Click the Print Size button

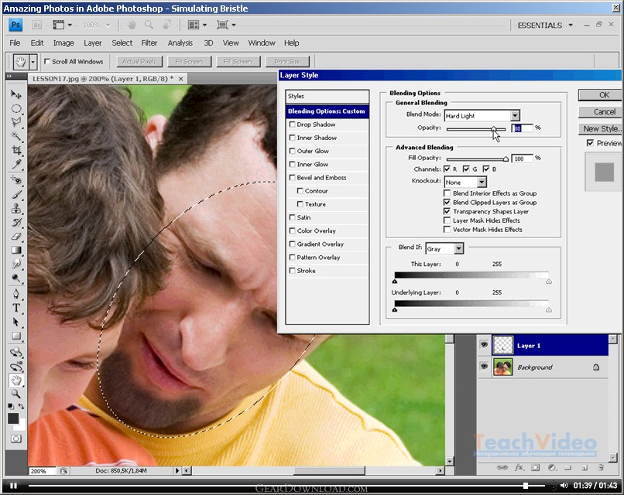coord(287,62)
